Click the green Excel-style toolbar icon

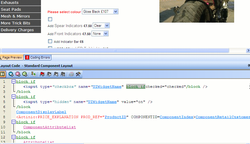(3, 74)
